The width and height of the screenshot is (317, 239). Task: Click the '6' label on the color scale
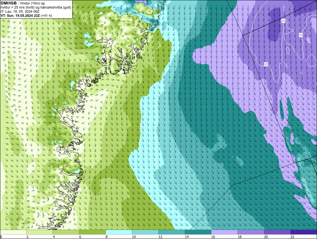80,237
